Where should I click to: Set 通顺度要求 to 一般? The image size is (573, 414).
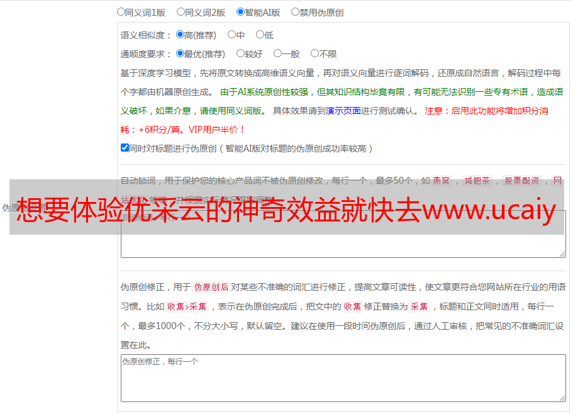coord(278,53)
